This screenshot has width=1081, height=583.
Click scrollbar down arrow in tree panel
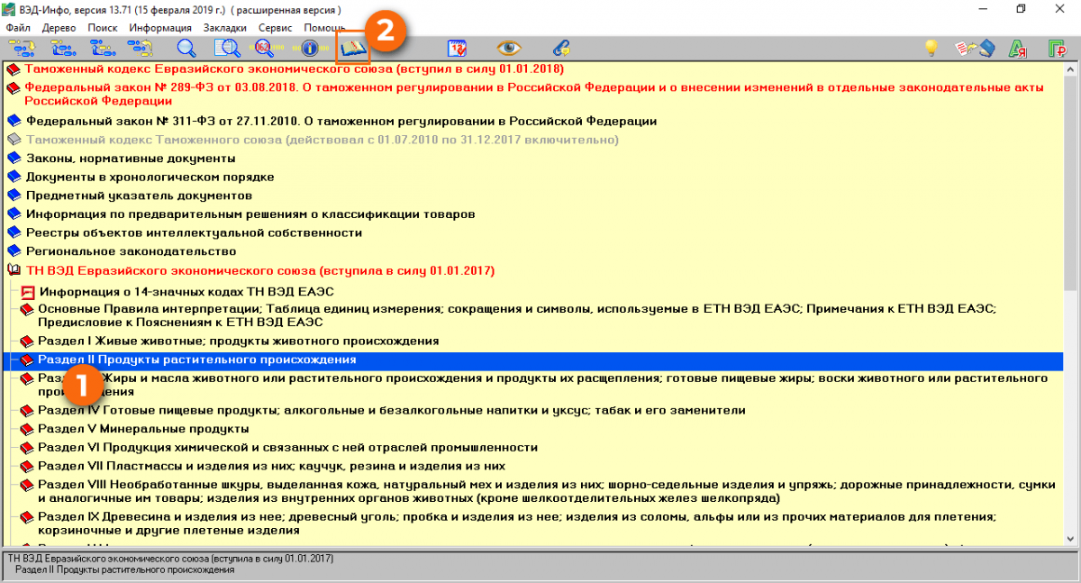[x=1070, y=538]
